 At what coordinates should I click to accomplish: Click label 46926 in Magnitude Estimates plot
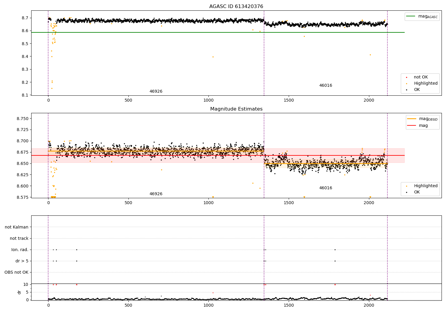click(156, 194)
